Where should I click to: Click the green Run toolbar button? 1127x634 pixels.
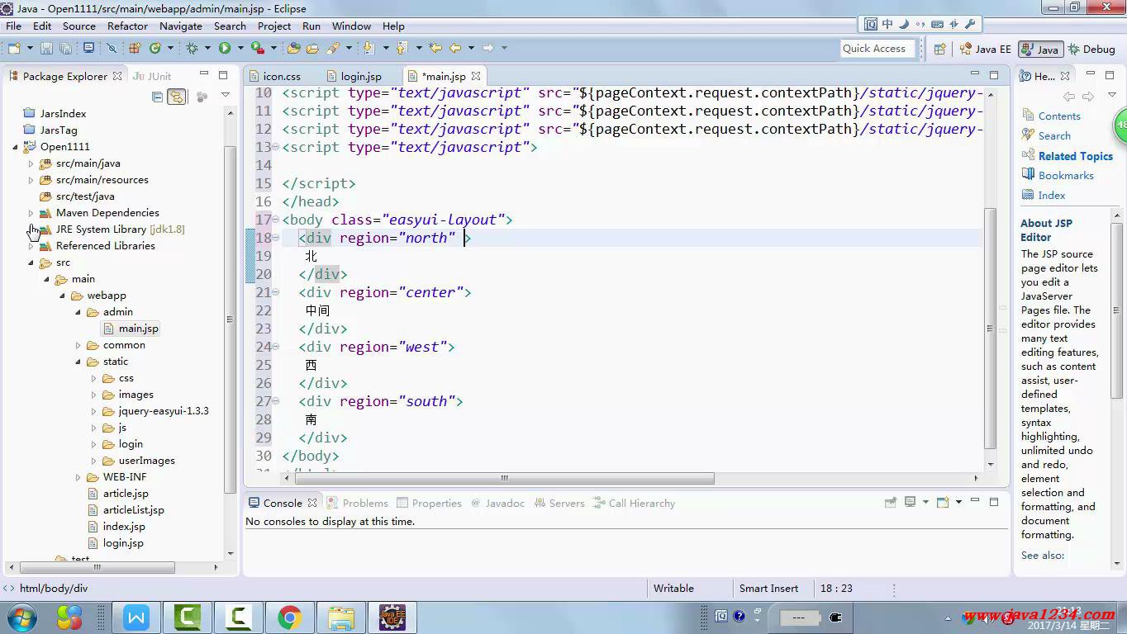pos(224,48)
